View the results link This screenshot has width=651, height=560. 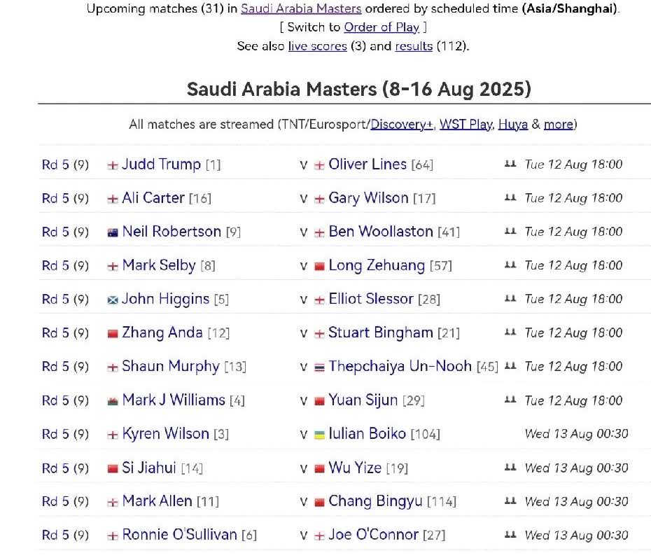pos(414,46)
